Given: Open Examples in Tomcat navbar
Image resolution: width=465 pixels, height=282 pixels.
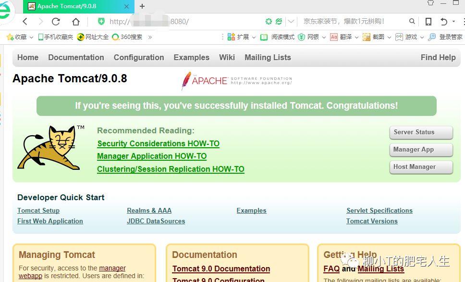Looking at the screenshot, I should pos(192,57).
